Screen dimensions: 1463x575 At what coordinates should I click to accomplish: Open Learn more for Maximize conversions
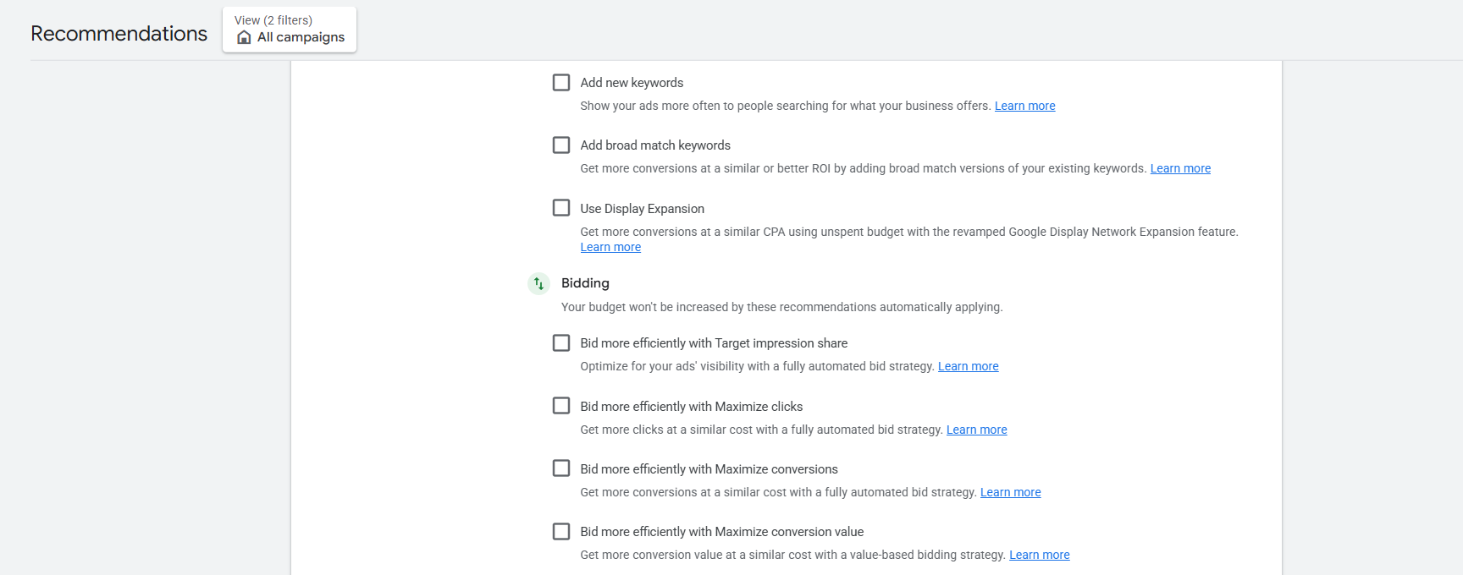(1010, 492)
